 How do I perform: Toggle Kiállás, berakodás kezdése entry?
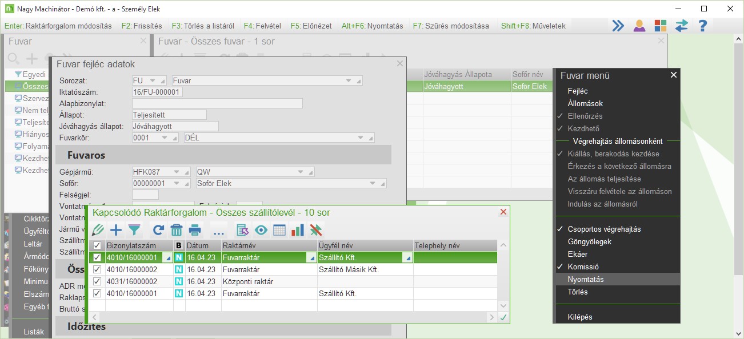point(613,154)
